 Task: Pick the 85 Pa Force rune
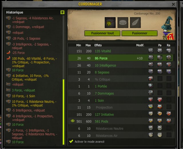(x=160, y=58)
